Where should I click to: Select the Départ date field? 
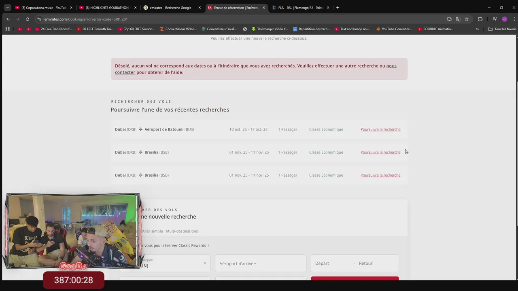click(x=332, y=263)
